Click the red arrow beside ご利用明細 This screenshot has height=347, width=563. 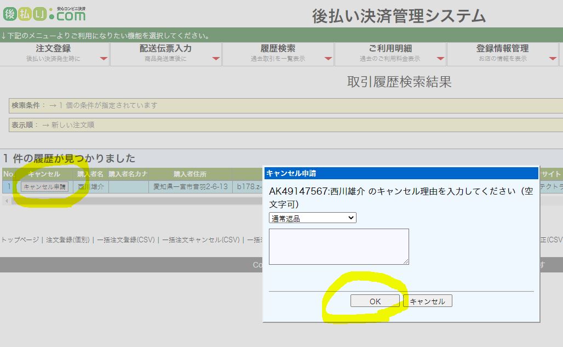[x=441, y=59]
